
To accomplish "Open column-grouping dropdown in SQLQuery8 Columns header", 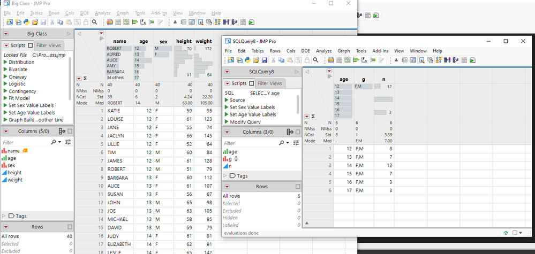I will click(290, 132).
